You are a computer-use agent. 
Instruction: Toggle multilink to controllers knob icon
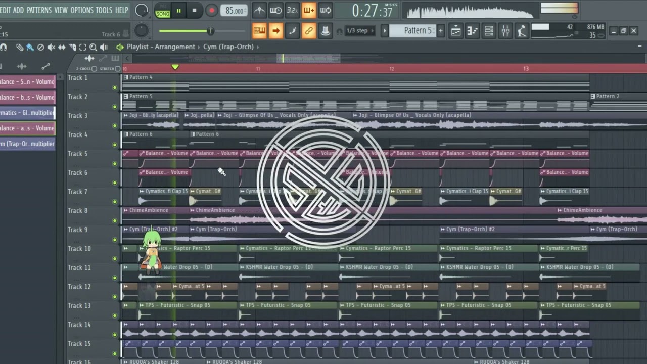coord(325,31)
